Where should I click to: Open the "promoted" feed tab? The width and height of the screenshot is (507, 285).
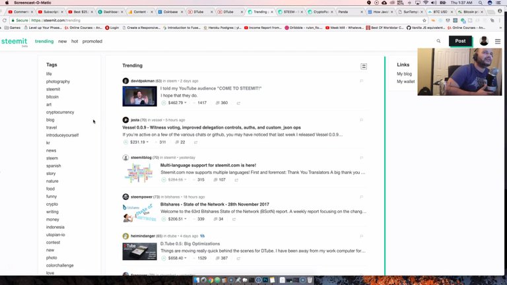(x=92, y=42)
